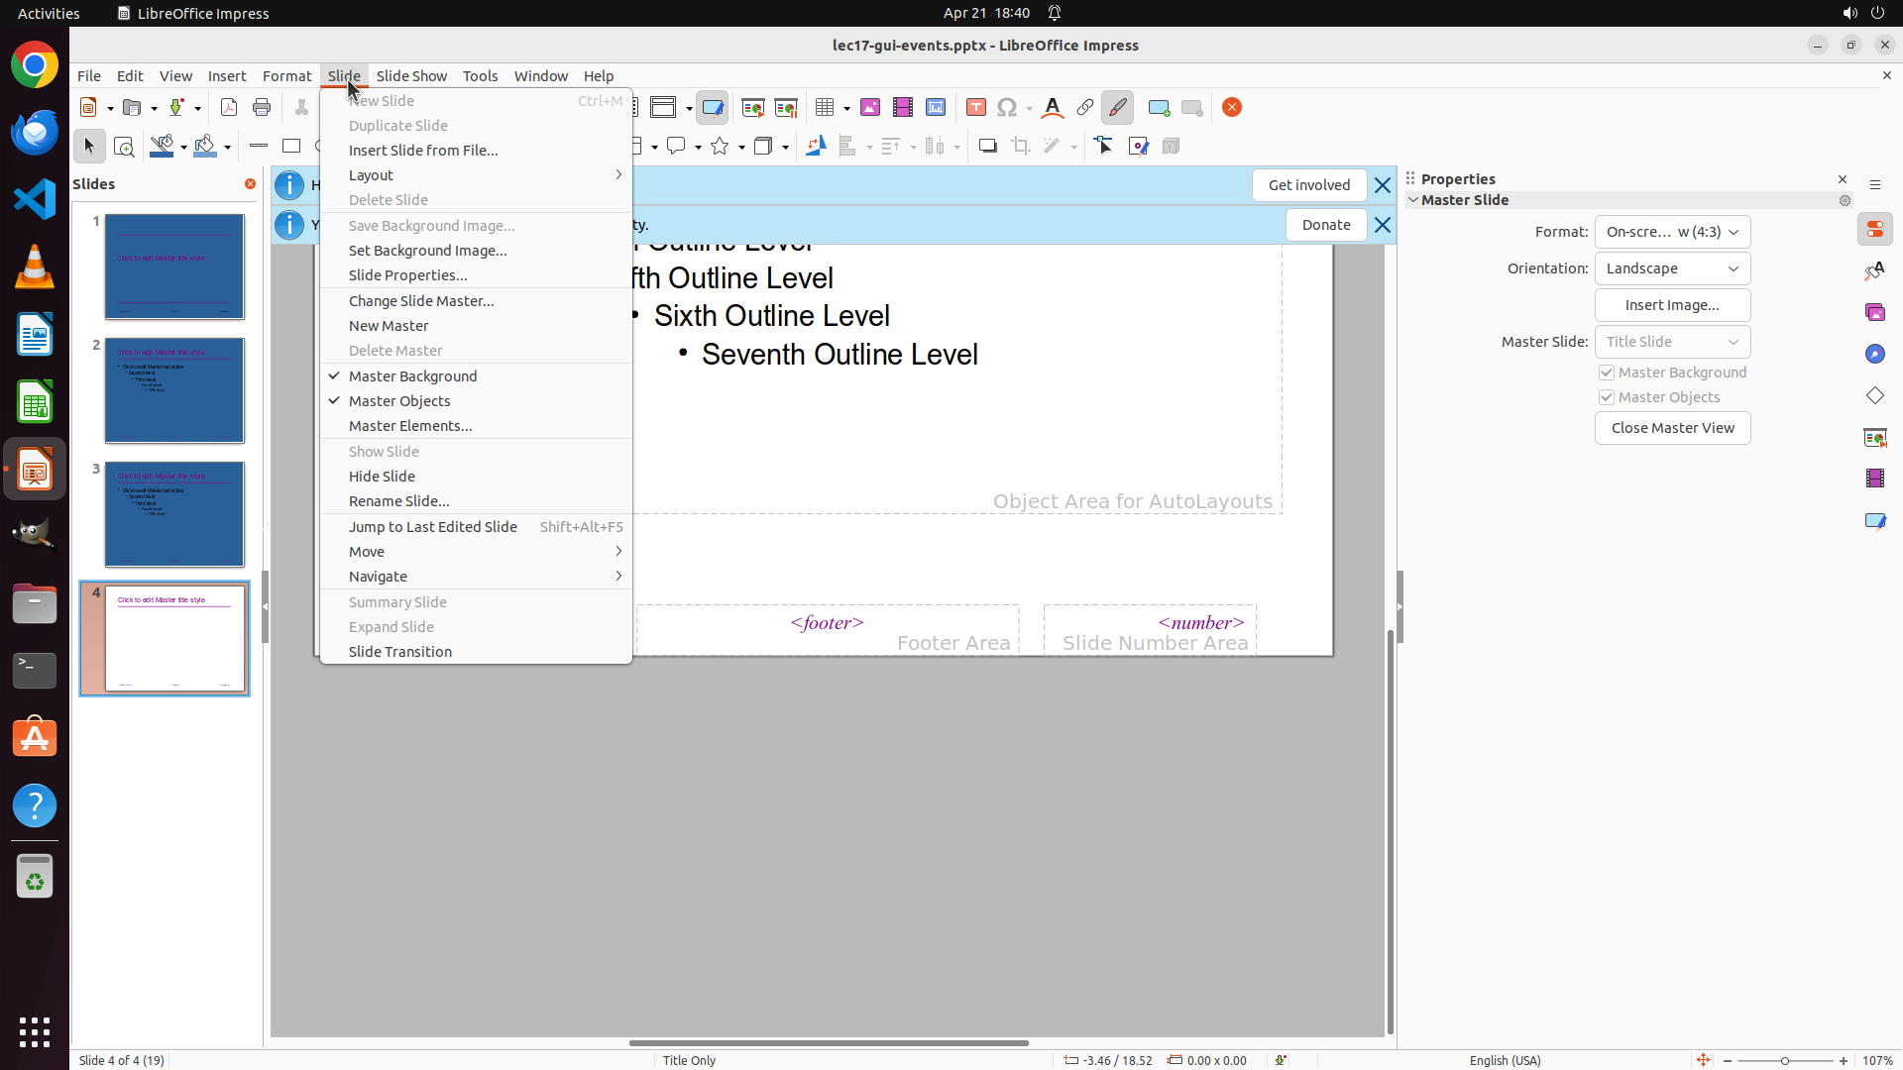1903x1070 pixels.
Task: Click the Insert Fontwork Text icon
Action: (x=1053, y=108)
